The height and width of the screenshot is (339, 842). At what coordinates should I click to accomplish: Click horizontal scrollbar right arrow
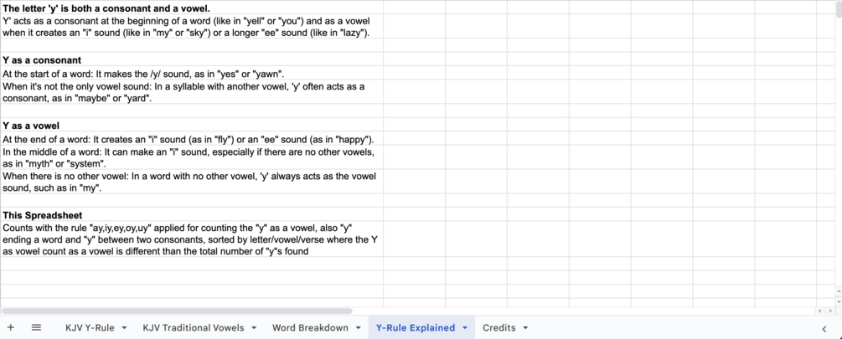pyautogui.click(x=831, y=311)
